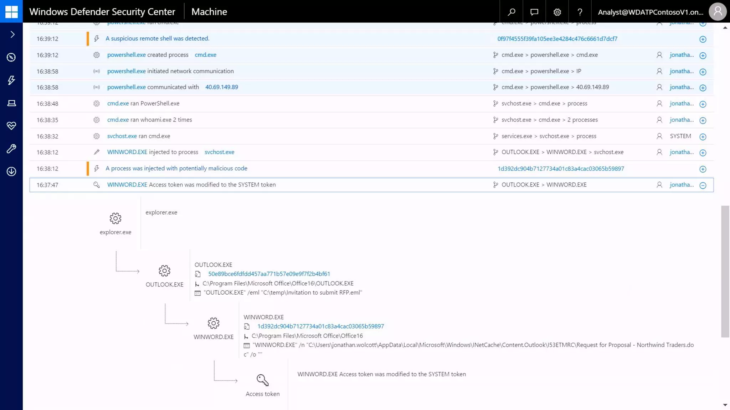The height and width of the screenshot is (410, 730).
Task: Click the help question mark icon
Action: (x=580, y=12)
